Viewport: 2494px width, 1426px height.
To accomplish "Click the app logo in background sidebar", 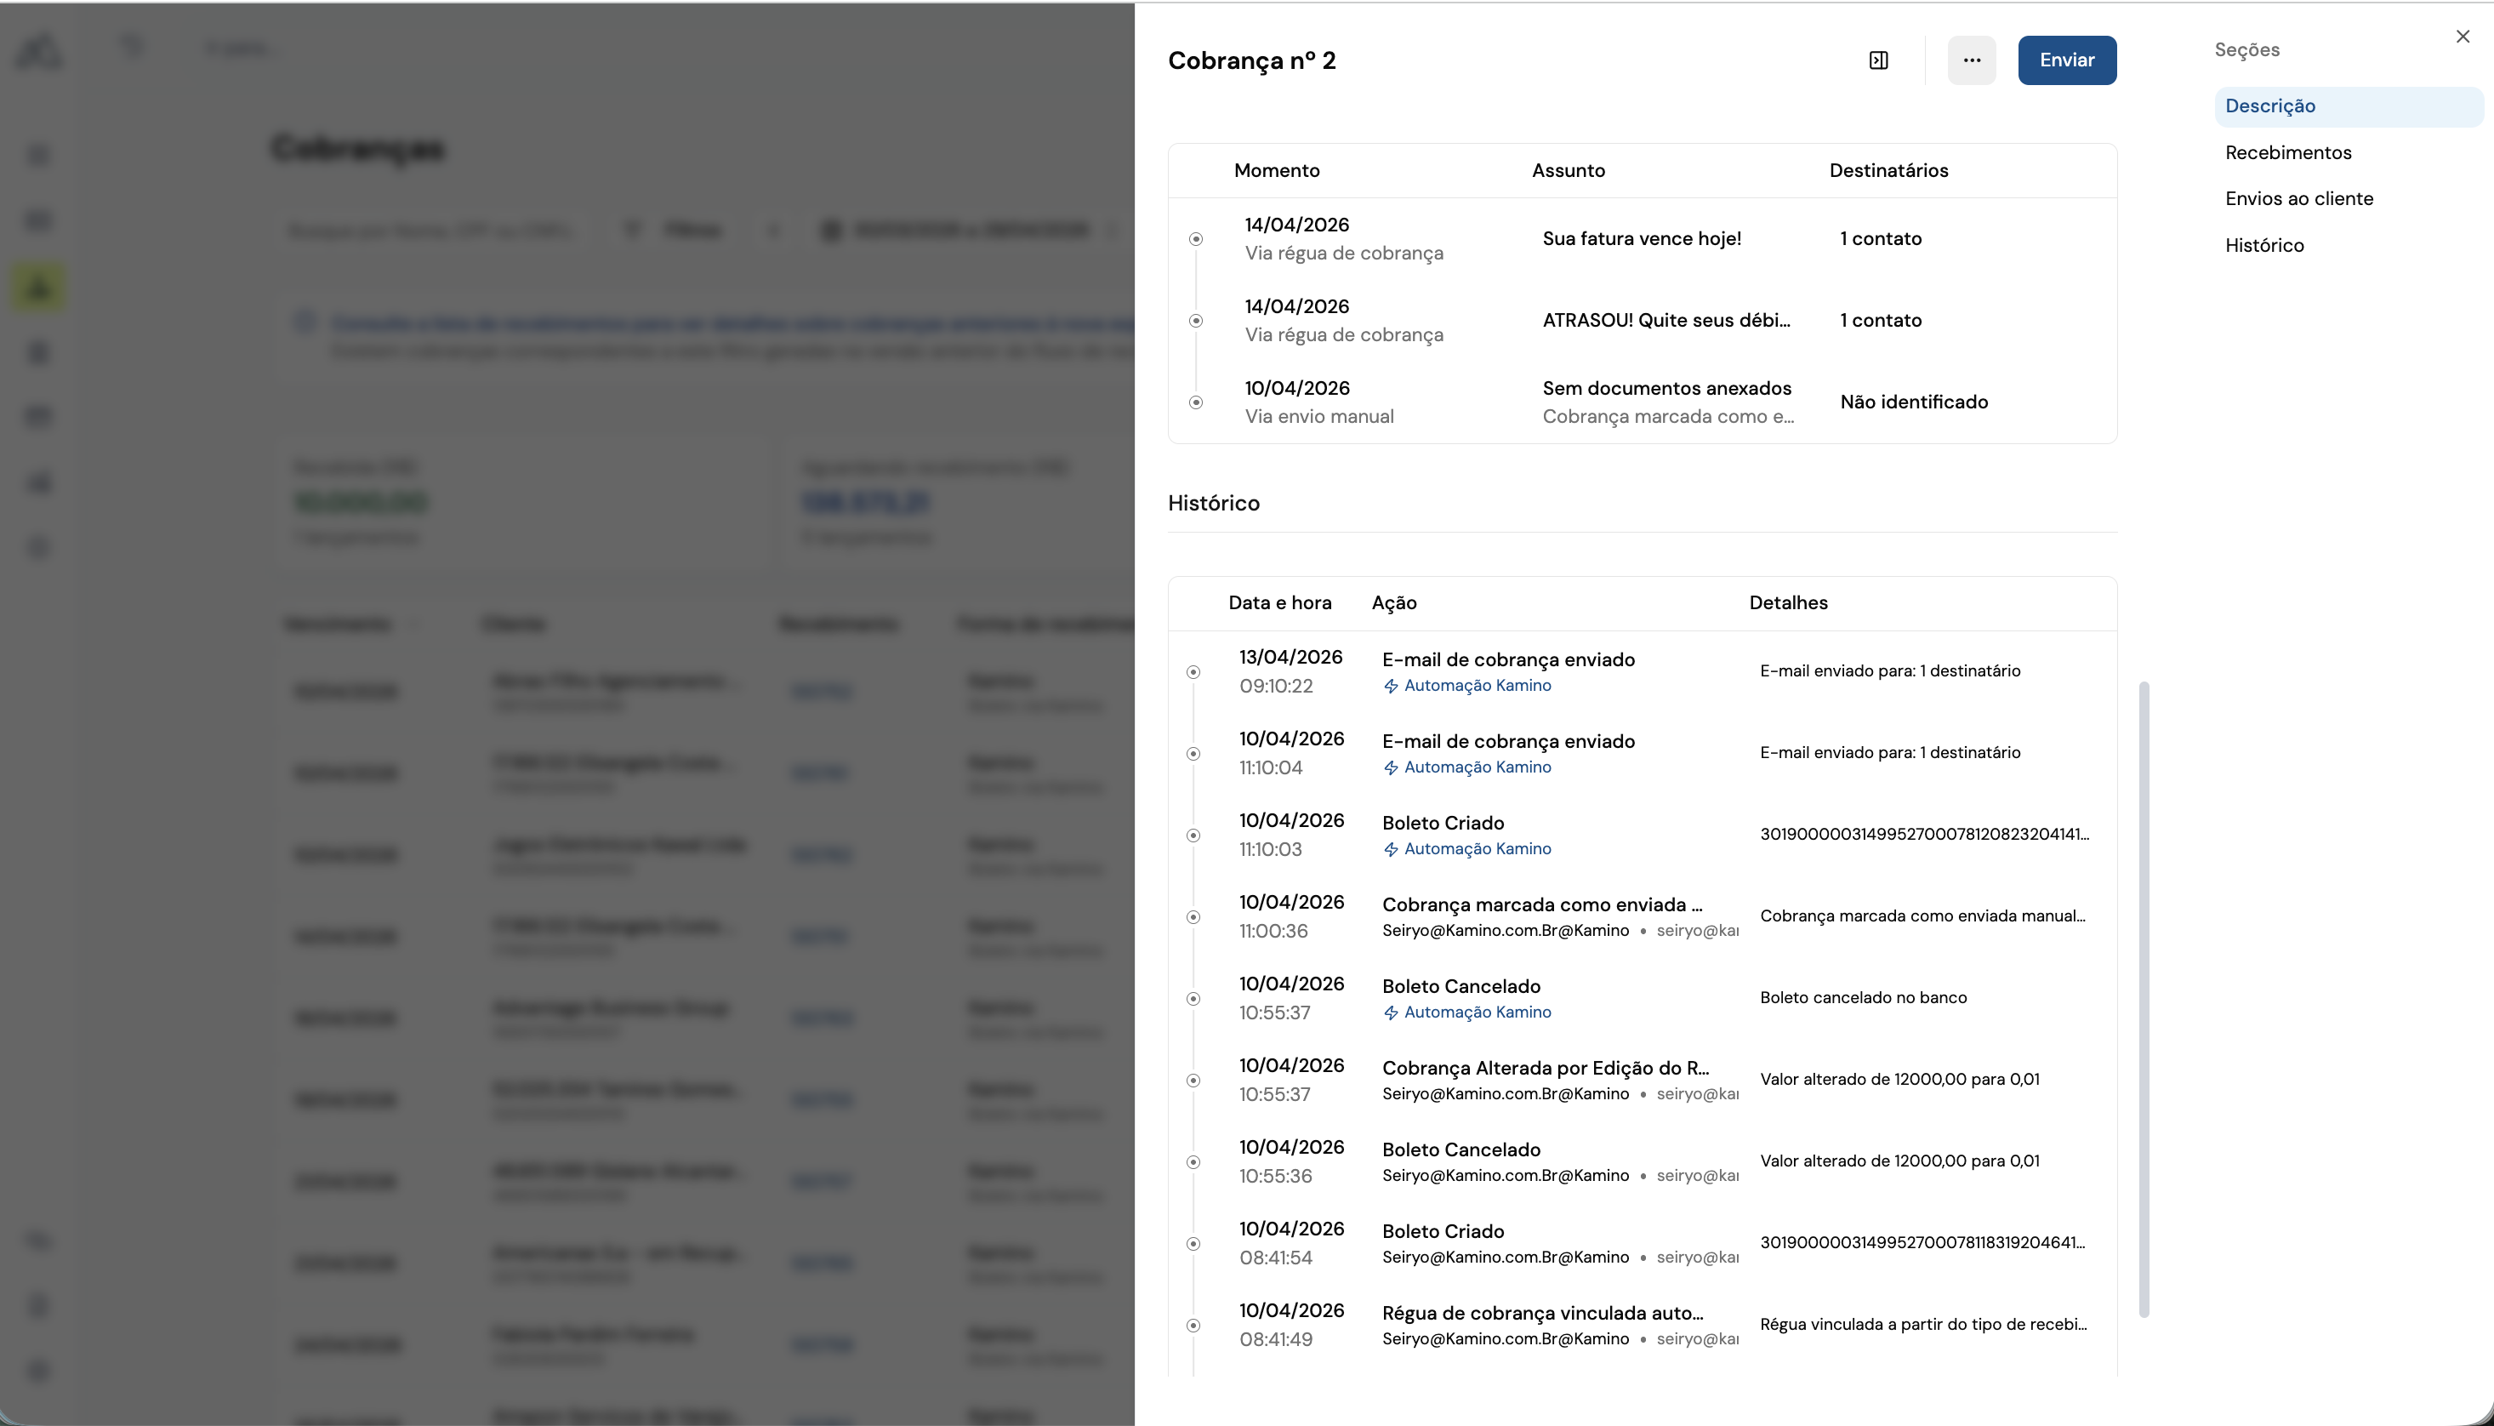I will click(39, 50).
